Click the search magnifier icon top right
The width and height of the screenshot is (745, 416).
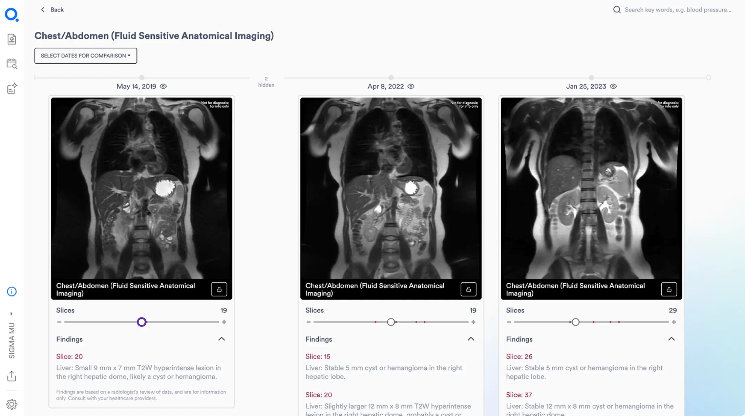[x=617, y=9]
